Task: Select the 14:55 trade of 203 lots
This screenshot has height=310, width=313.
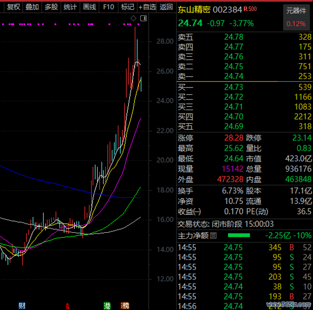Action: pos(245,277)
